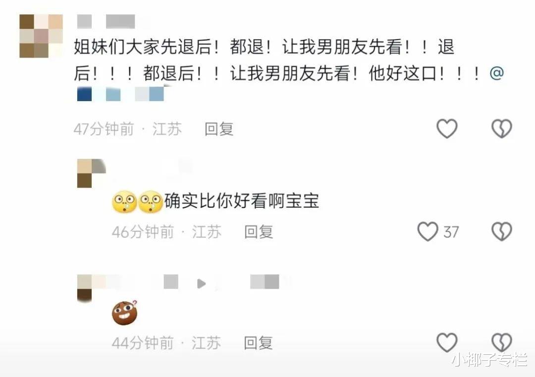Tap the small reply-to arrow between usernames
The width and height of the screenshot is (535, 377).
click(x=201, y=283)
